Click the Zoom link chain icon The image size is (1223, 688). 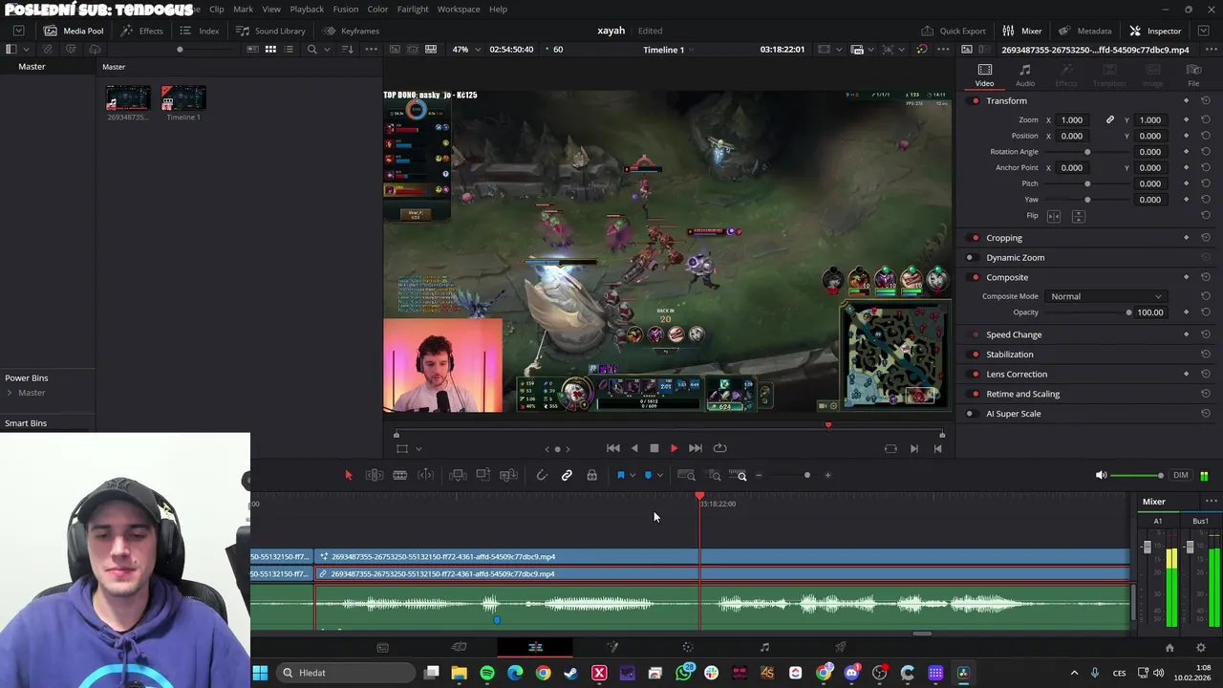pos(1109,120)
